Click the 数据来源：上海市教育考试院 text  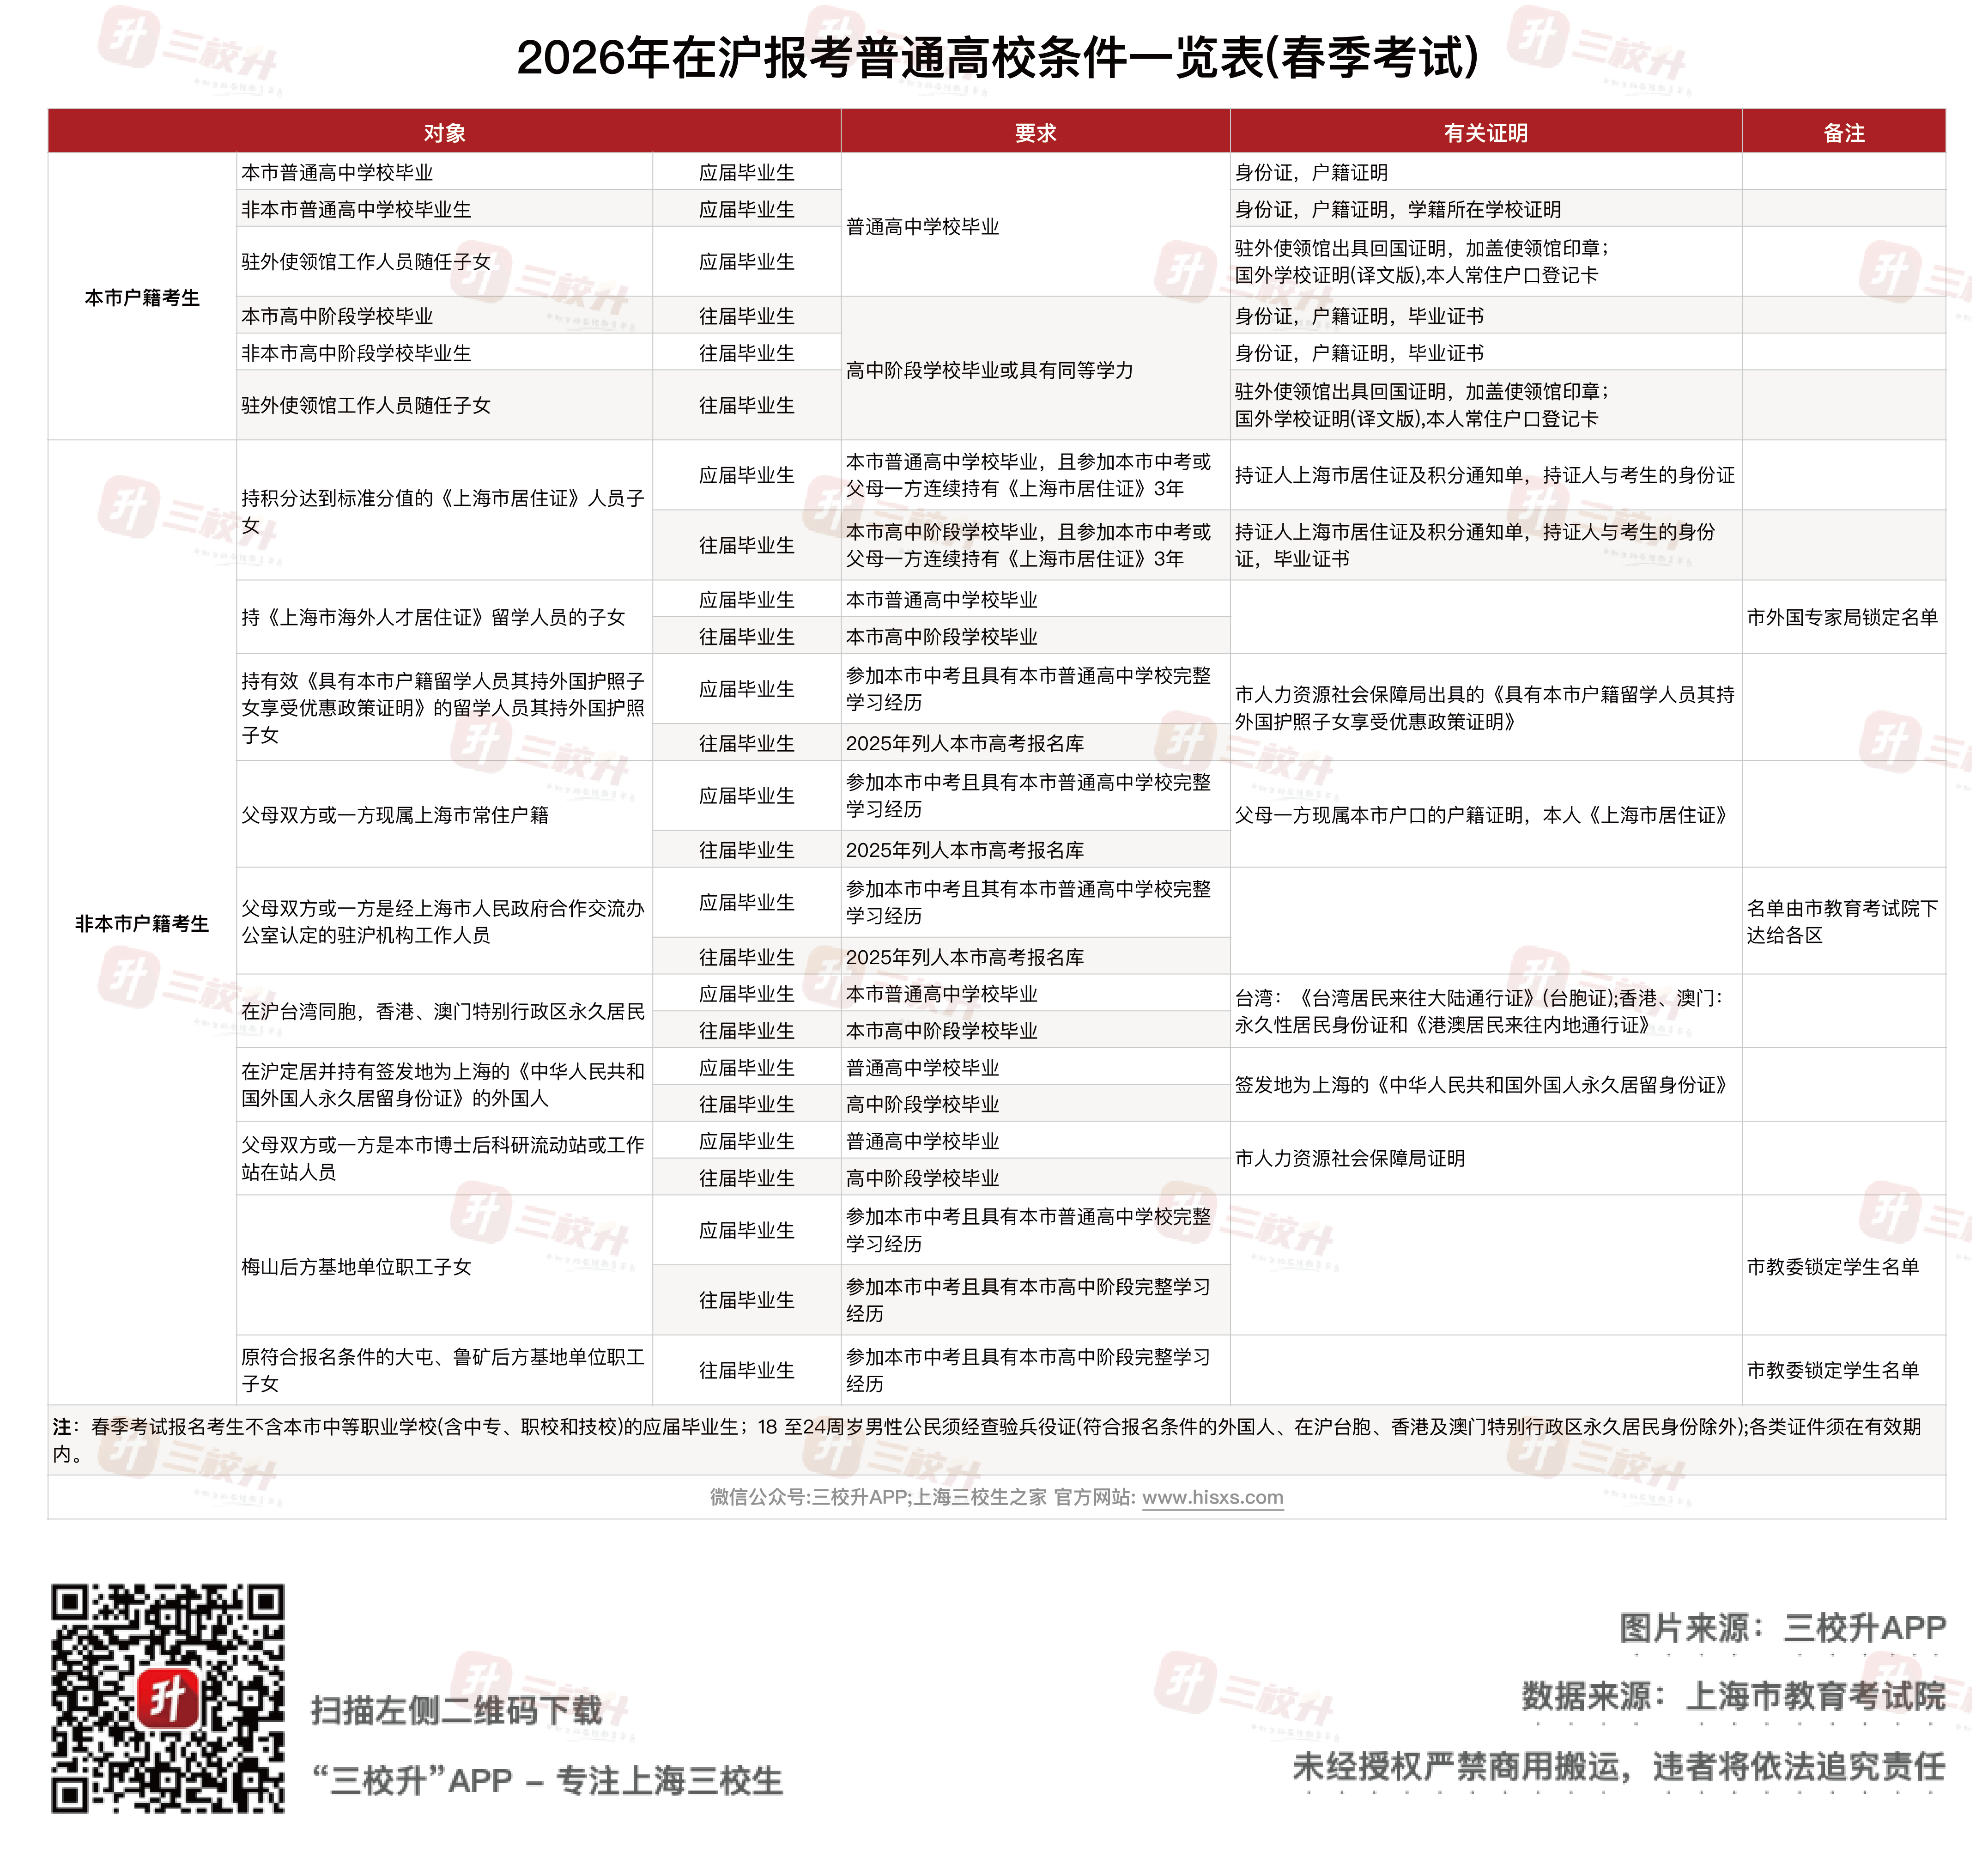click(x=1733, y=1696)
